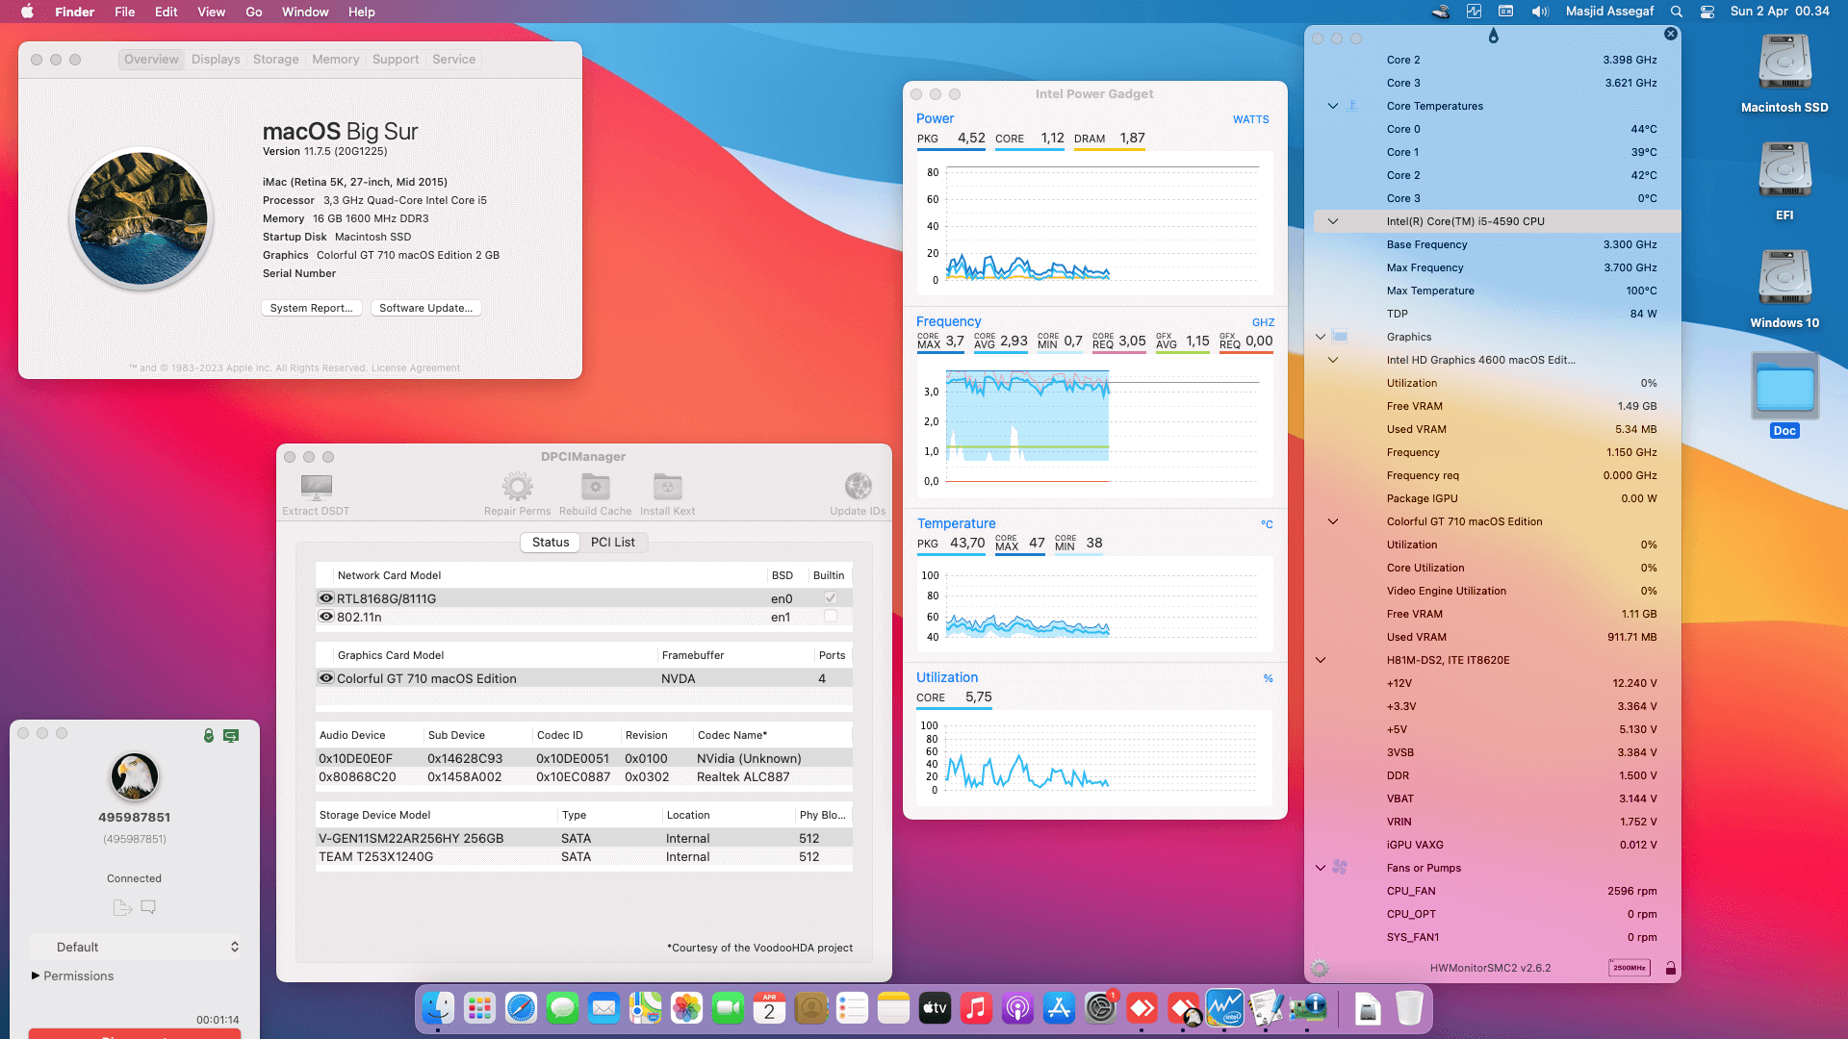
Task: Click eye icon beside Colorful GT 710
Action: (326, 678)
